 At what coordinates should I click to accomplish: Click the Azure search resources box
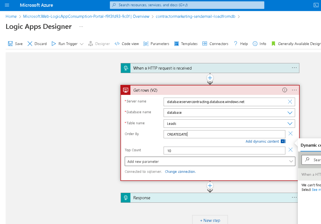187,5
